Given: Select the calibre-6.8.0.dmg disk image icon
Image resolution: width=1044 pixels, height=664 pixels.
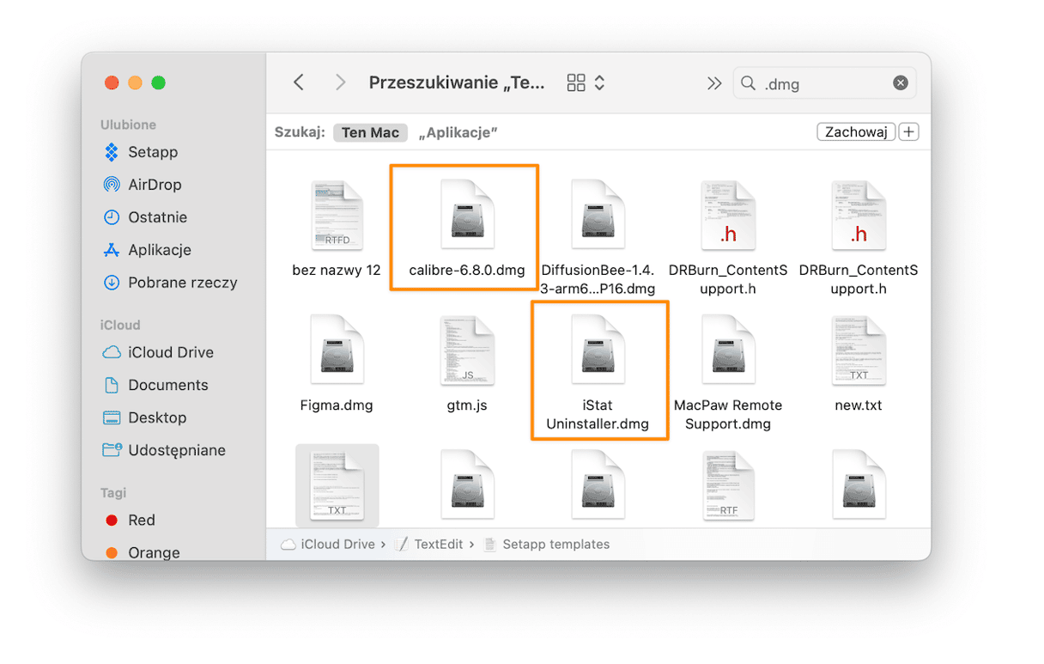Looking at the screenshot, I should [x=467, y=216].
